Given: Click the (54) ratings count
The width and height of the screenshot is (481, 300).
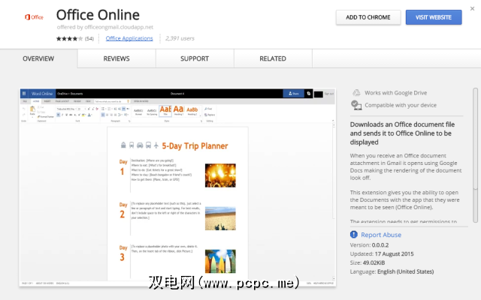Looking at the screenshot, I should coord(89,38).
